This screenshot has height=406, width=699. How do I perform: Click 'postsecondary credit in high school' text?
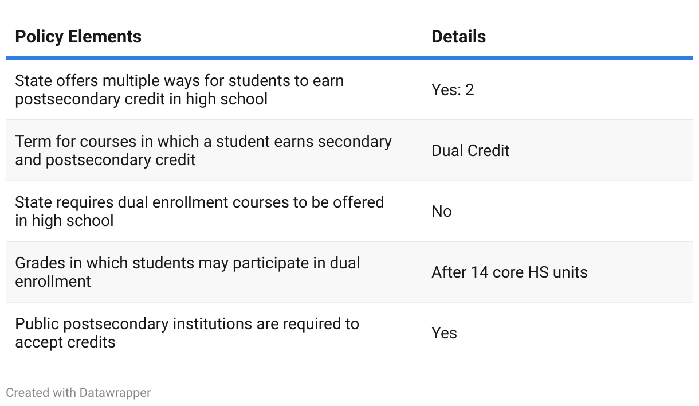[x=141, y=99]
